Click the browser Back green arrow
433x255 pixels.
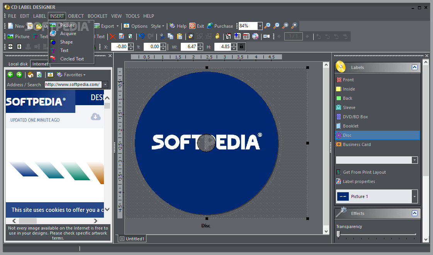(10, 75)
